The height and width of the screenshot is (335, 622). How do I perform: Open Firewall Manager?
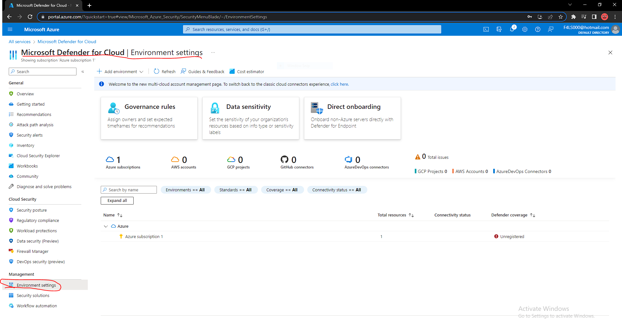coord(33,251)
